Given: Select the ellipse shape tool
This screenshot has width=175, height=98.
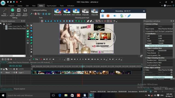Looking at the screenshot, I should click(x=31, y=40).
